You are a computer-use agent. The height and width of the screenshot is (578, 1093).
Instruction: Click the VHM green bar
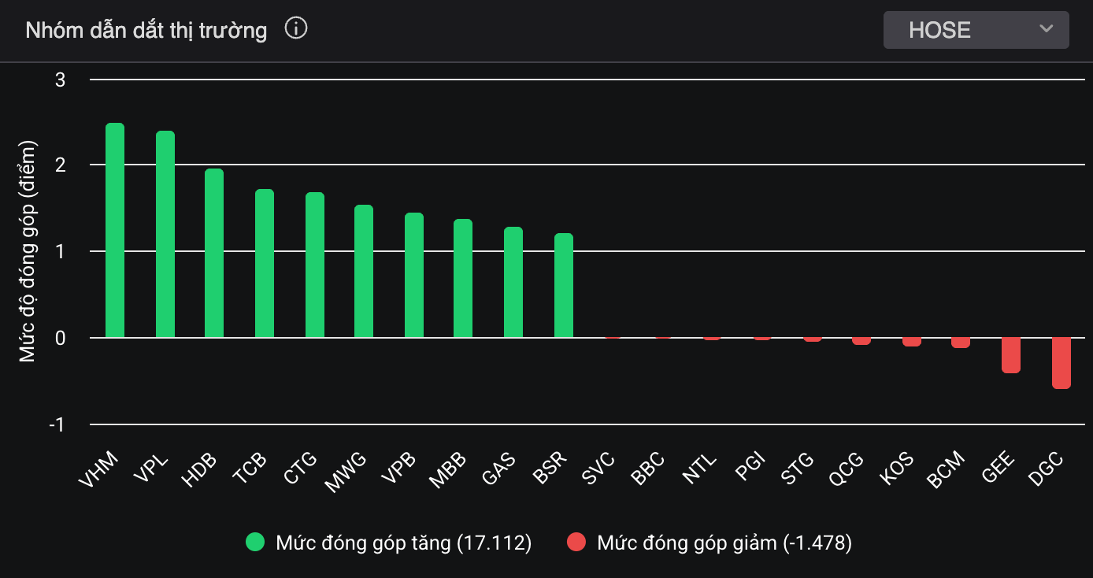115,231
